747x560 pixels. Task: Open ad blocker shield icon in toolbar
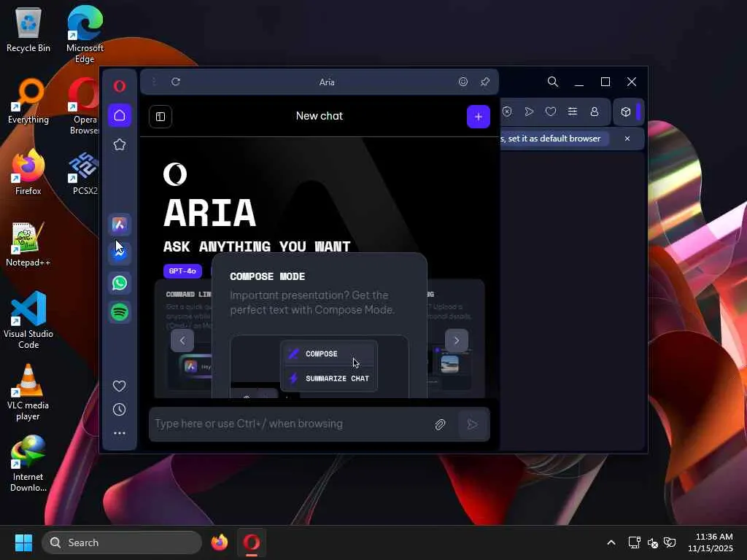coord(507,112)
